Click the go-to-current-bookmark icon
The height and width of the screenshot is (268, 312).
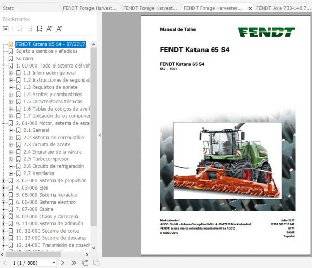pyautogui.click(x=40, y=29)
